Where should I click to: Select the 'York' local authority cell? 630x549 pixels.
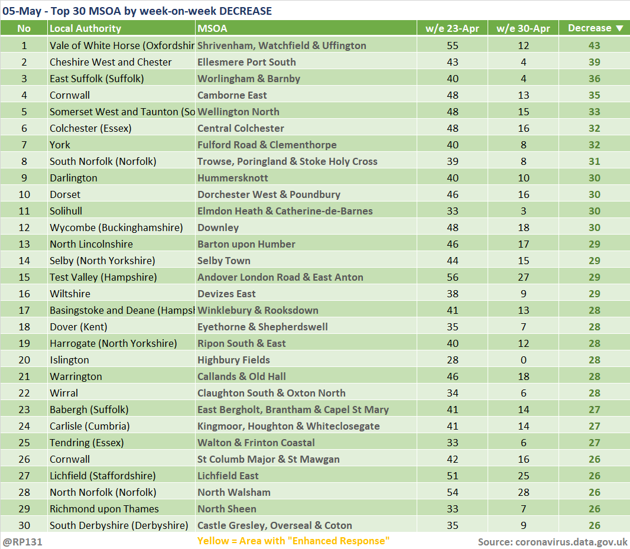point(121,145)
